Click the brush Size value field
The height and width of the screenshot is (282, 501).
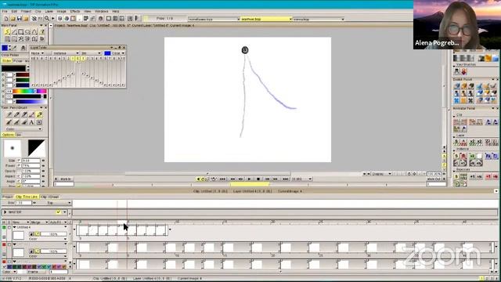click(31, 161)
